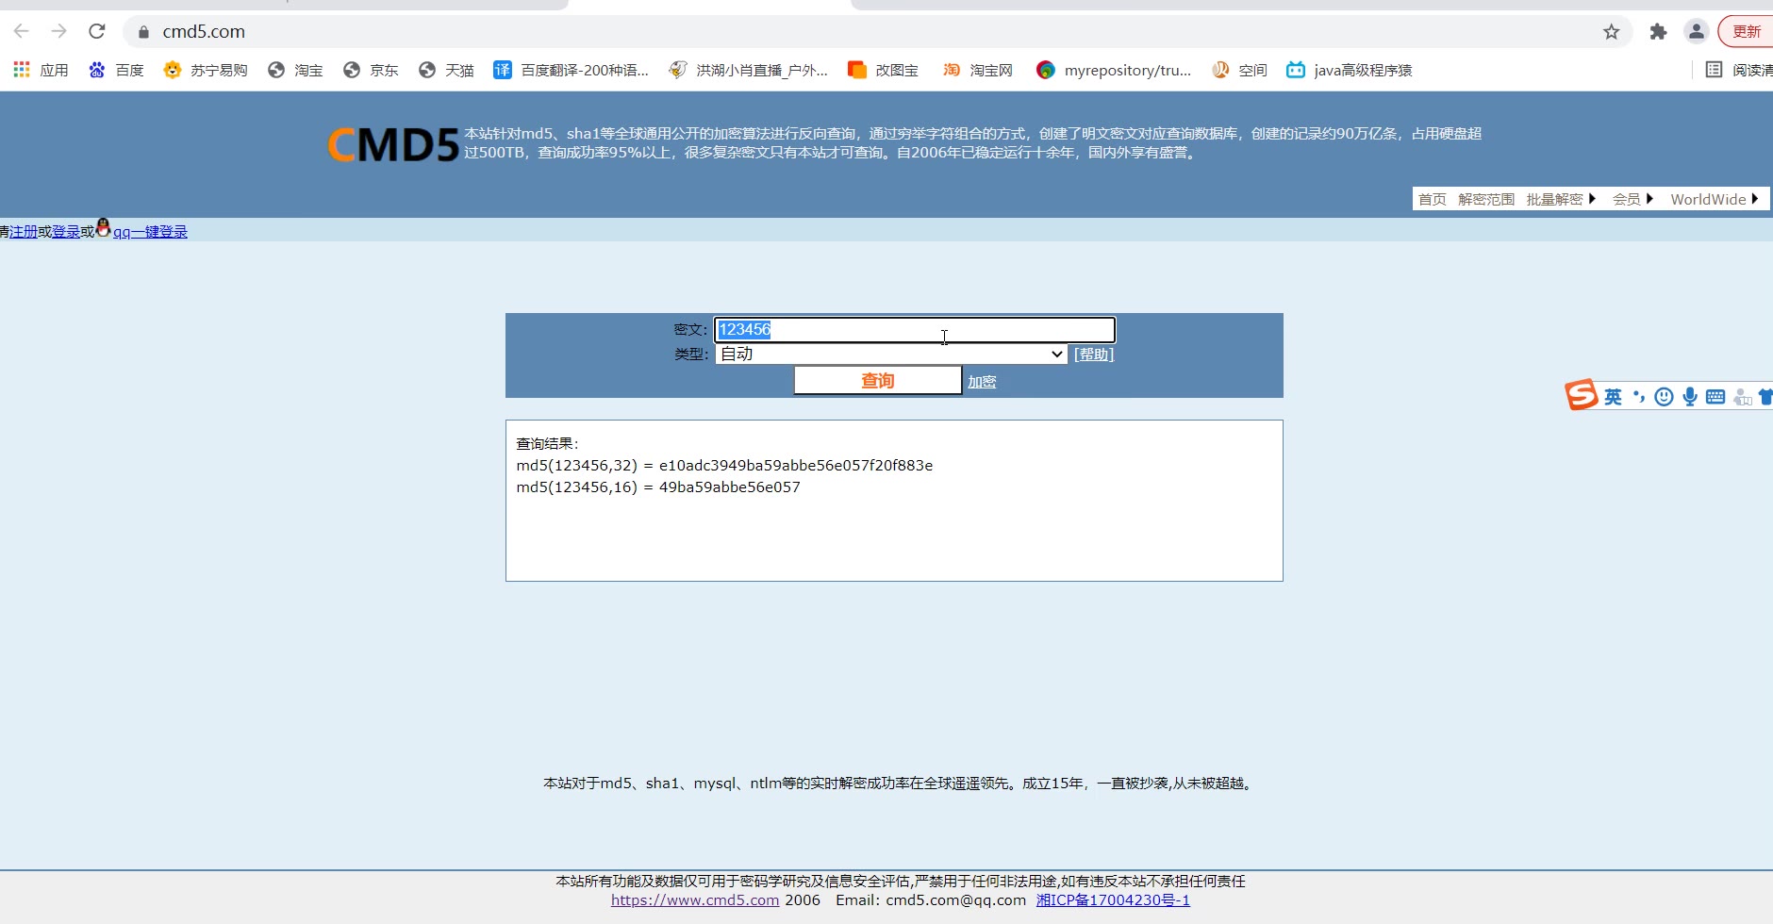This screenshot has height=924, width=1773.
Task: Open the 空间 bookmark
Action: [1239, 70]
